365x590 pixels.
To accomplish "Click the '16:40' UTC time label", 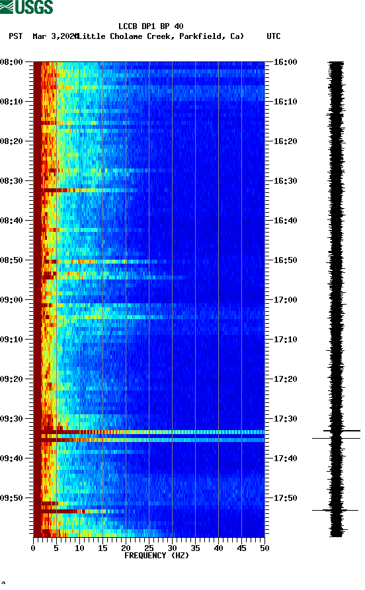I will [x=285, y=221].
